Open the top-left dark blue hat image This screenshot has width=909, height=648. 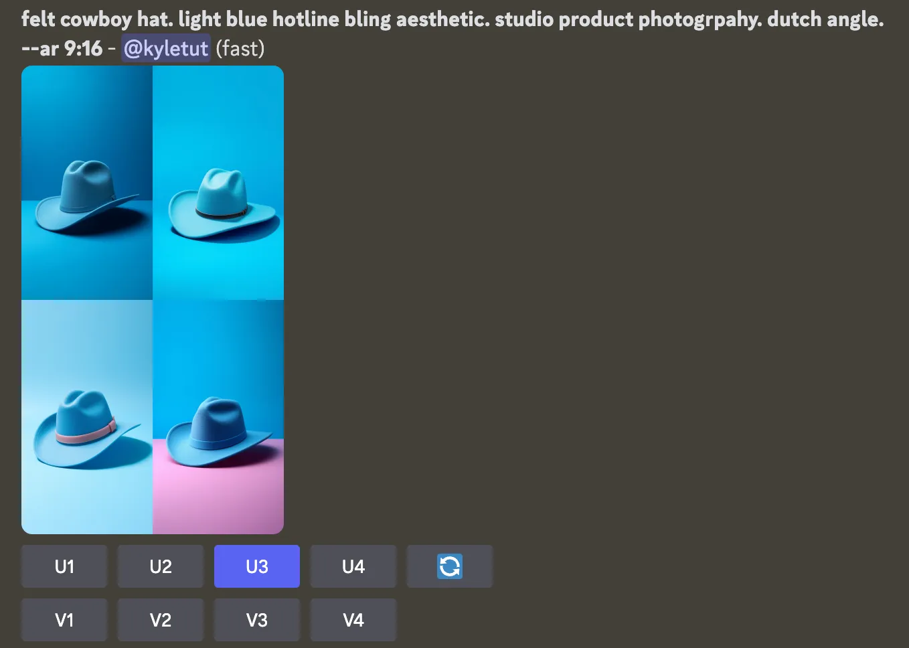pos(87,183)
